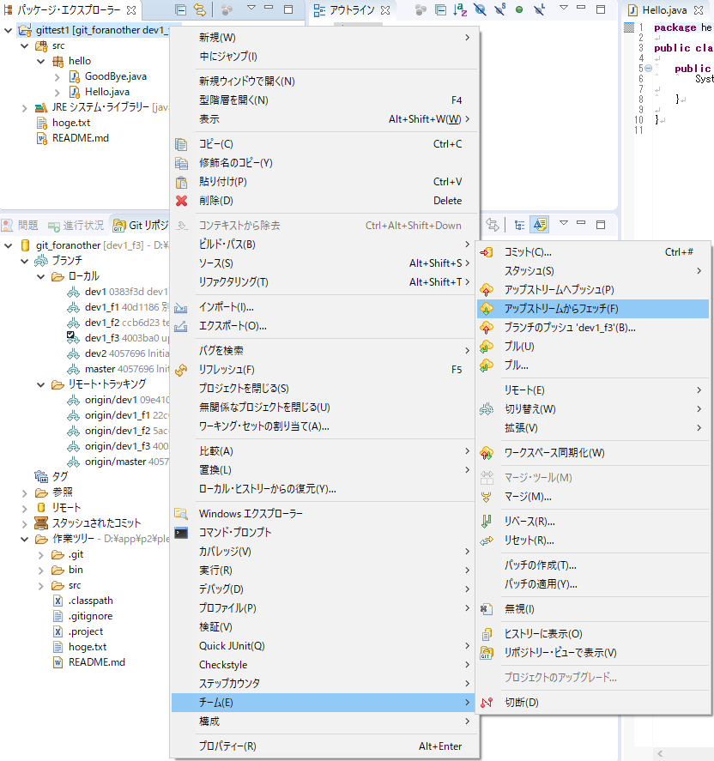714x761 pixels.
Task: Click Export エクスポート(O)... menu item
Action: [324, 327]
